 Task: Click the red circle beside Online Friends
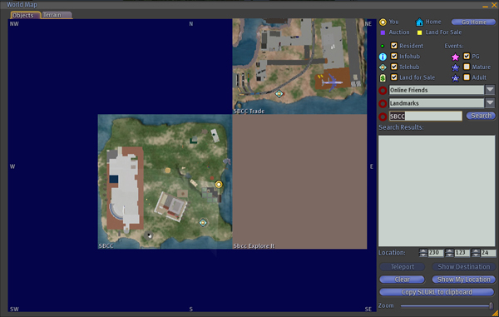pyautogui.click(x=383, y=91)
